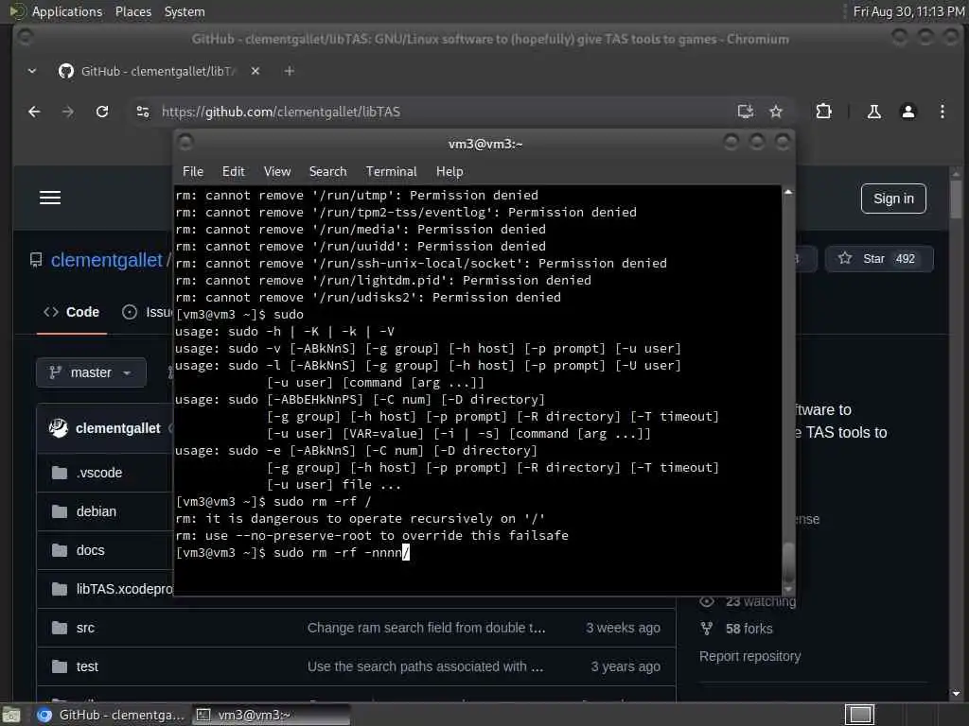The height and width of the screenshot is (726, 969).
Task: Open the Chrome Labs flask icon
Action: tap(873, 112)
